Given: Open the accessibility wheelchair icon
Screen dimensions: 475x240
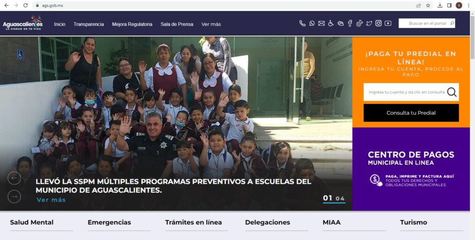Looking at the screenshot, I should point(331,23).
